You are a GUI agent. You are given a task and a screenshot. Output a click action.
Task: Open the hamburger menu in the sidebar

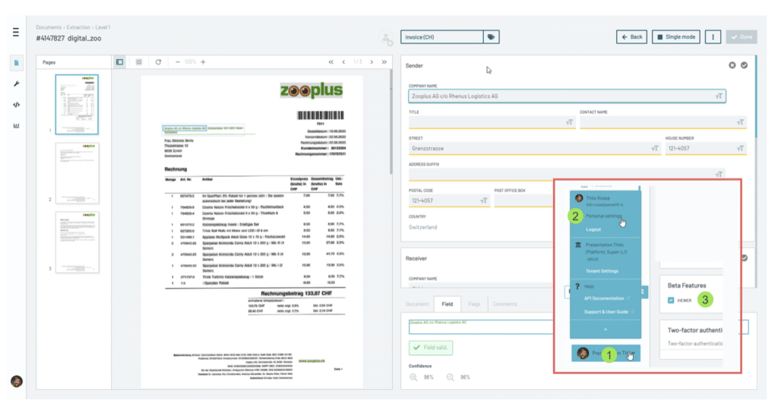coord(15,32)
